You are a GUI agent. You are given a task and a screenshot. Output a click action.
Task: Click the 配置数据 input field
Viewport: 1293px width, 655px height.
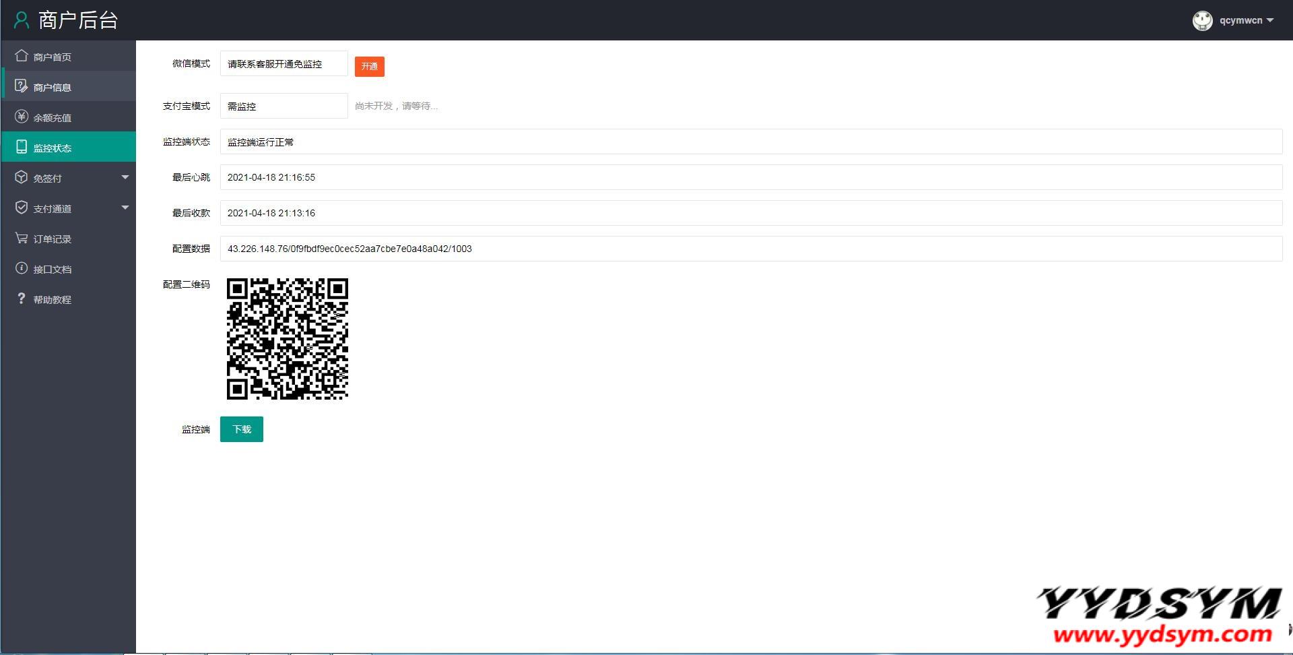coord(750,249)
